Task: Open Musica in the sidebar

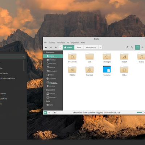Action: (53, 67)
